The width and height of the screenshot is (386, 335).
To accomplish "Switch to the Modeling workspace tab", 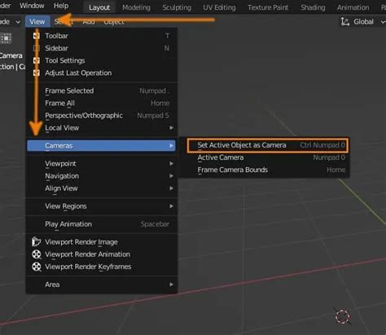I will tap(136, 7).
